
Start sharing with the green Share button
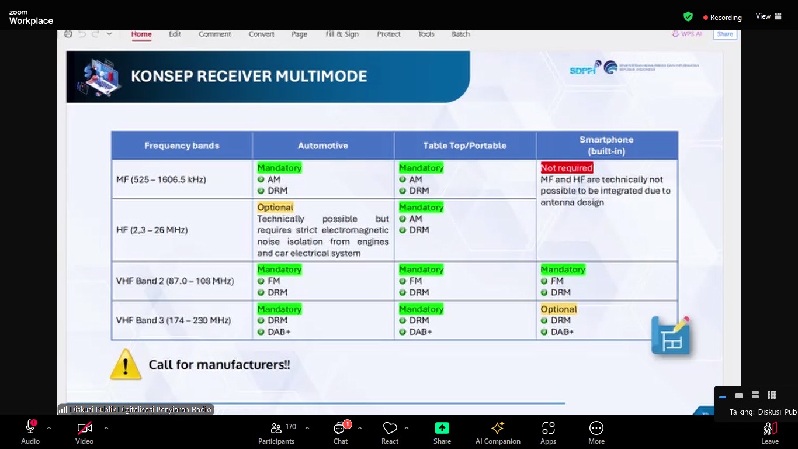coord(442,433)
